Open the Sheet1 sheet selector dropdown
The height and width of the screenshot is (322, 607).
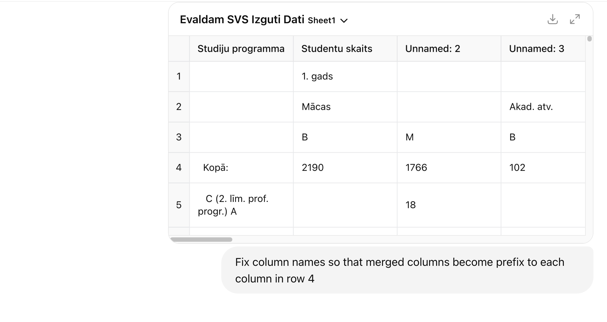coord(328,20)
